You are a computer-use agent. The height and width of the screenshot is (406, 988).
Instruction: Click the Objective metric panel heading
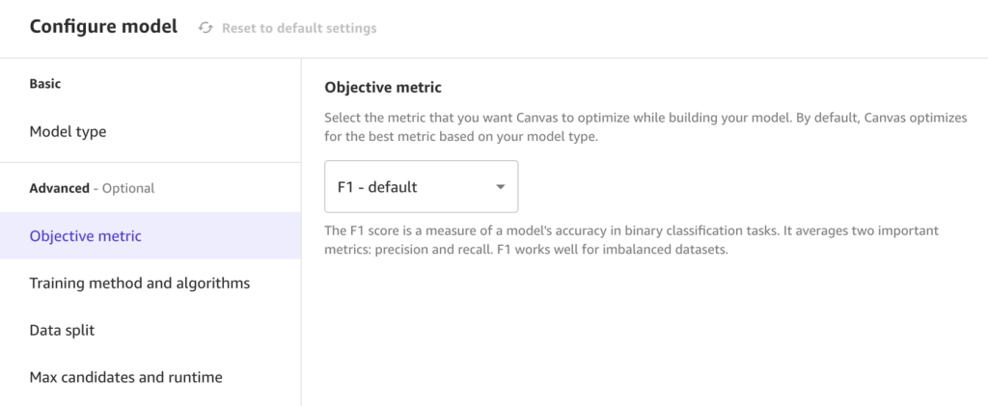[383, 88]
